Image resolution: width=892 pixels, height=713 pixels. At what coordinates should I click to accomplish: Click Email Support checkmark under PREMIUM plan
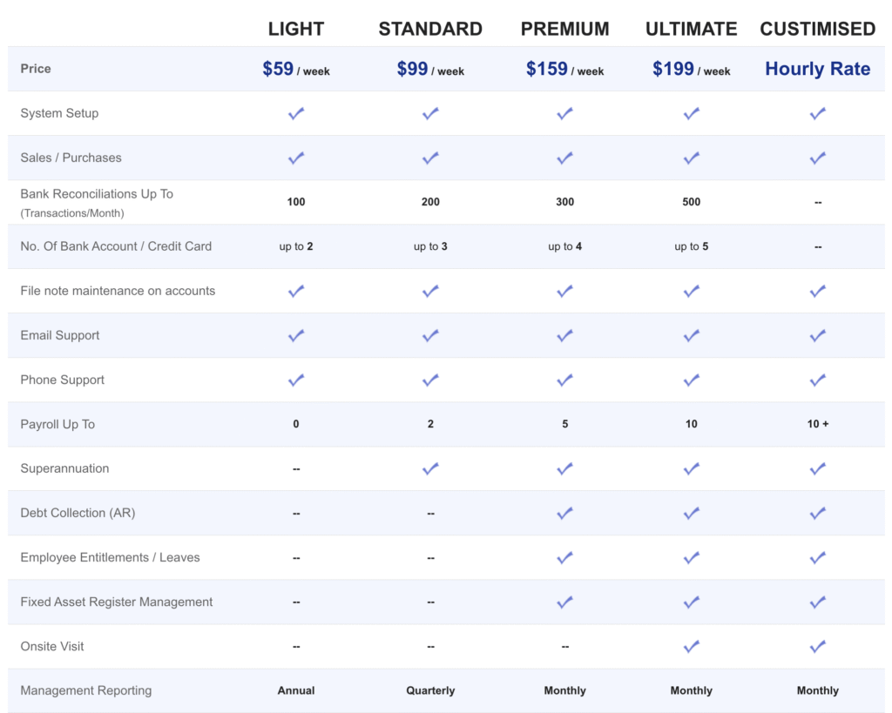565,335
